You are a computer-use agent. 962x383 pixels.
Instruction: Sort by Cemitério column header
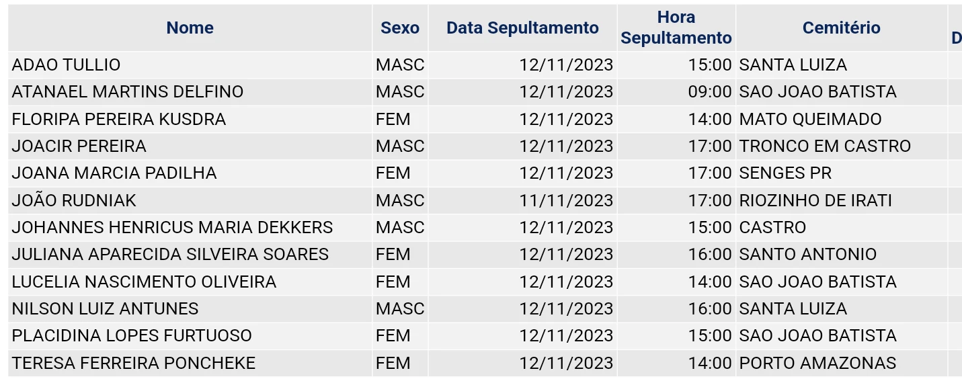click(x=841, y=28)
